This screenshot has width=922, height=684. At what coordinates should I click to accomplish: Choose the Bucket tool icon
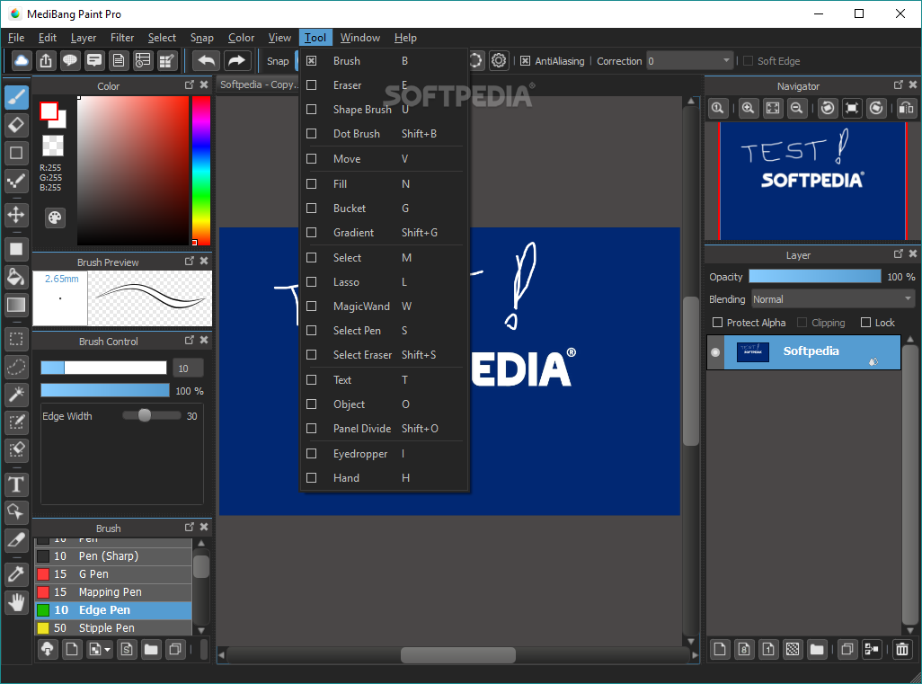16,277
